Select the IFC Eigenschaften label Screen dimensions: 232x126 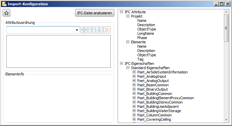pyautogui.click(x=139, y=63)
